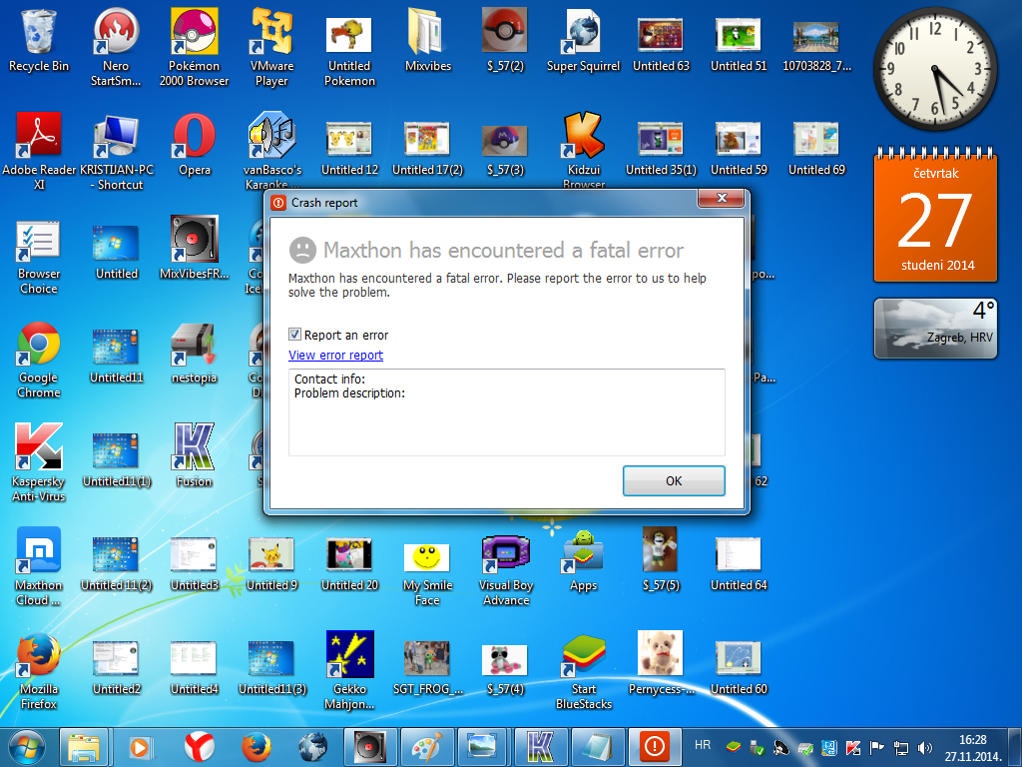Click the taskbar clock showing 16:28
Viewport: 1022px width, 767px height.
(x=972, y=748)
